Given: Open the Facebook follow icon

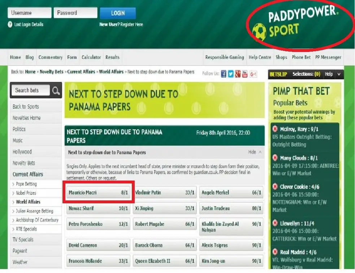Looking at the screenshot, I should [224, 74].
